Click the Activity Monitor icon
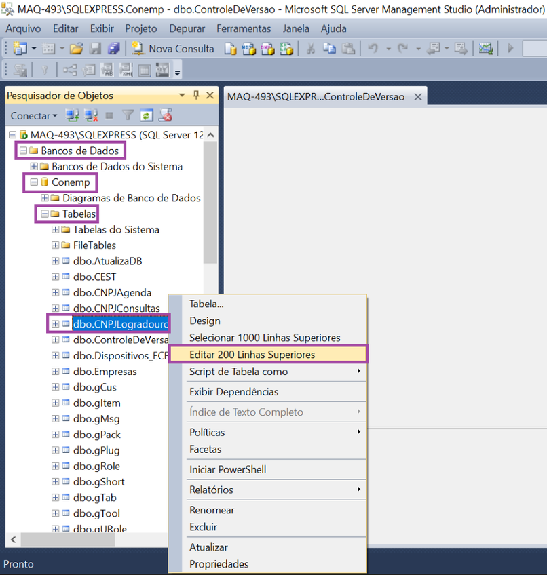 pos(486,48)
